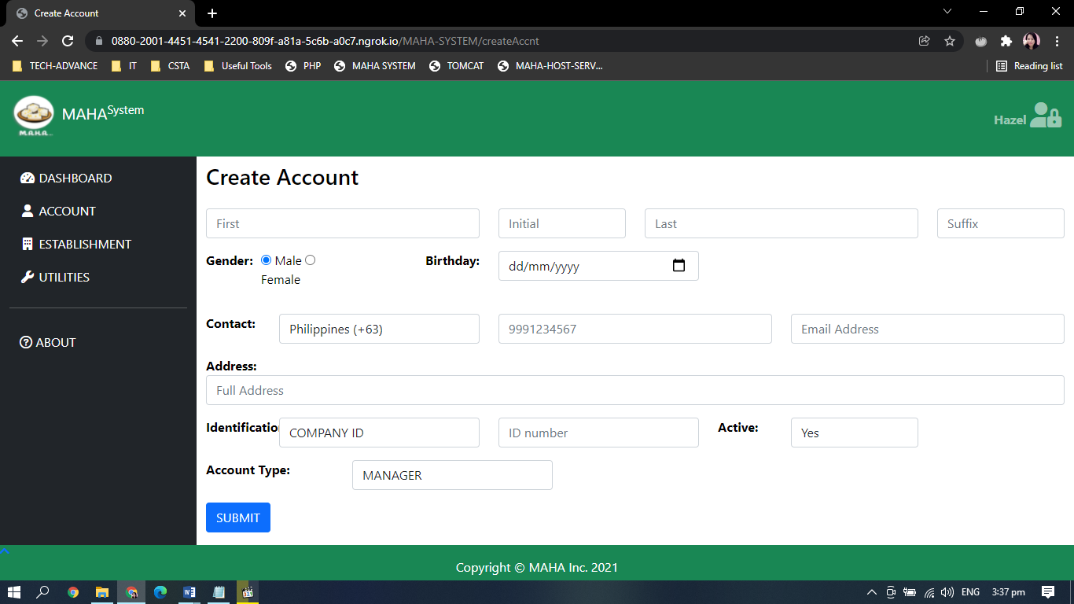Open the Chrome three-dot menu
Image resolution: width=1074 pixels, height=604 pixels.
point(1057,41)
